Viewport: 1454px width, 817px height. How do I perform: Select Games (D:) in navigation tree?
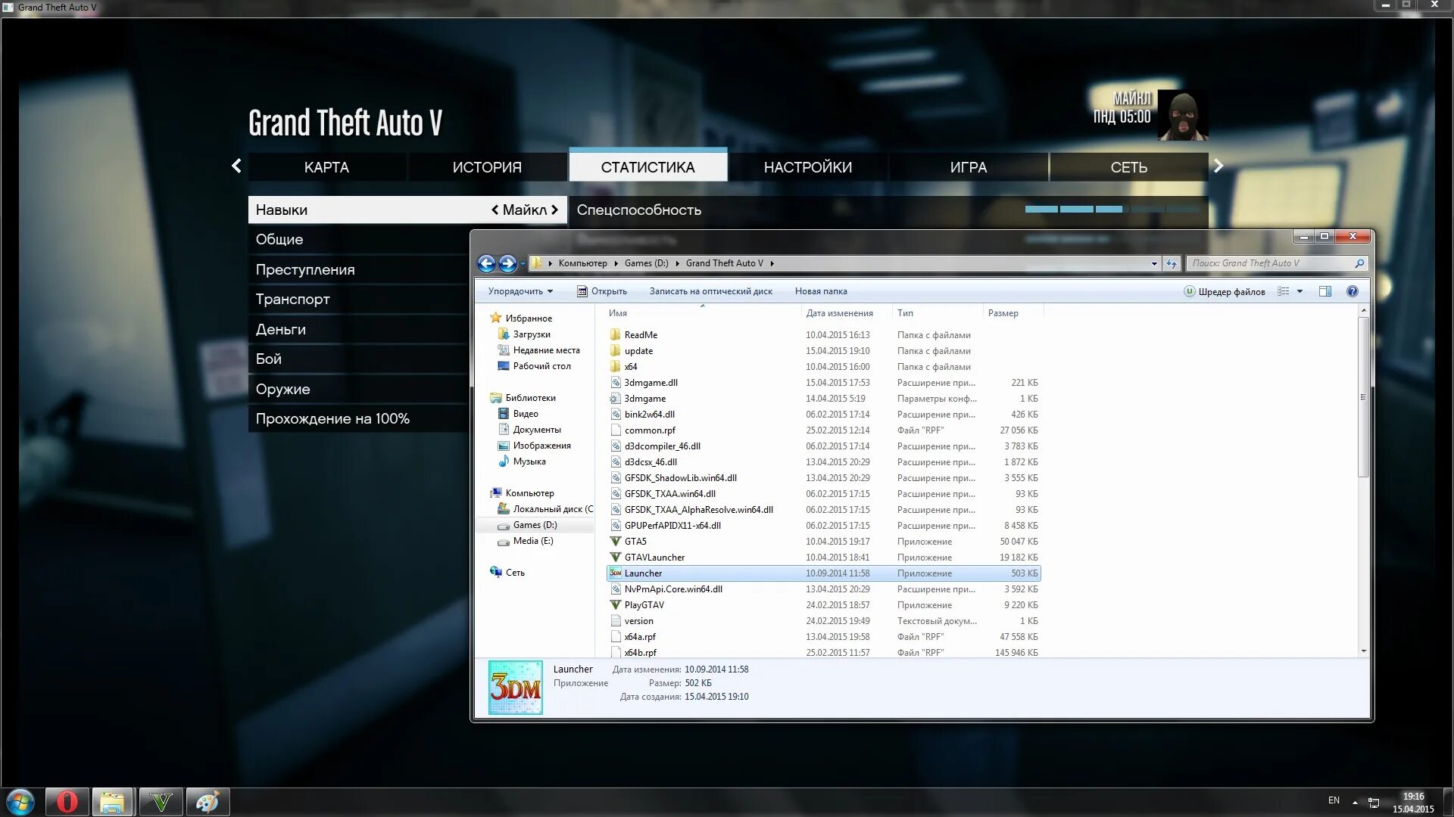tap(535, 525)
